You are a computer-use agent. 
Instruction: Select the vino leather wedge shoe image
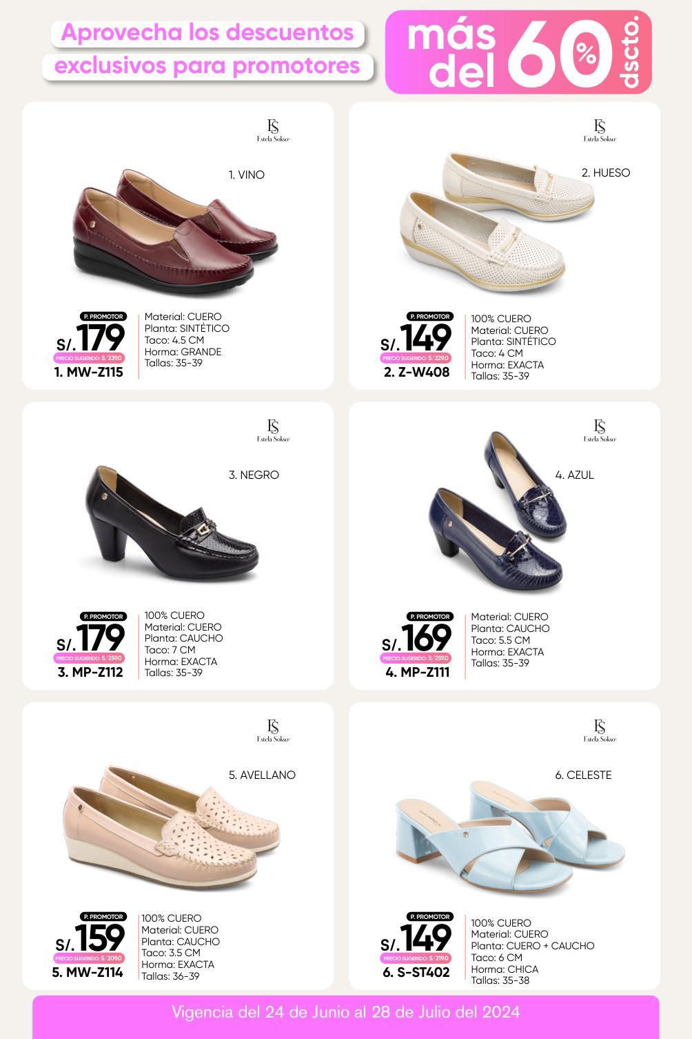(175, 228)
